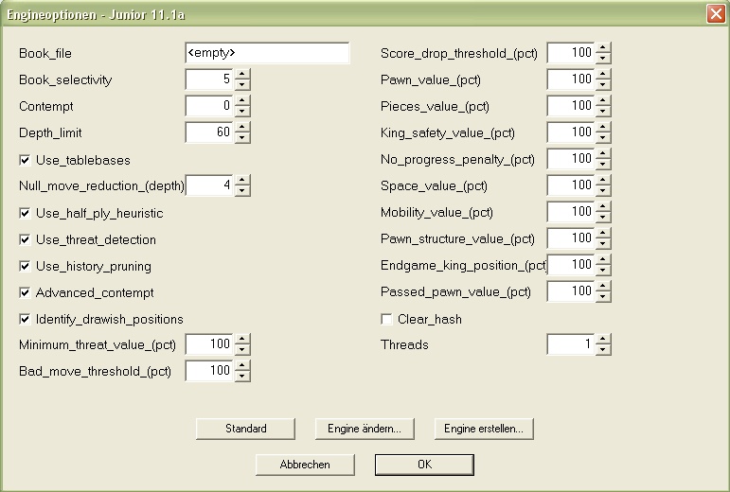Increase Depth_limit with up arrow
This screenshot has height=492, width=730.
coord(242,127)
